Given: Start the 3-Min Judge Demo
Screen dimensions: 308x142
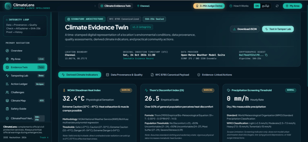Looking at the screenshot, I should (x=209, y=6).
